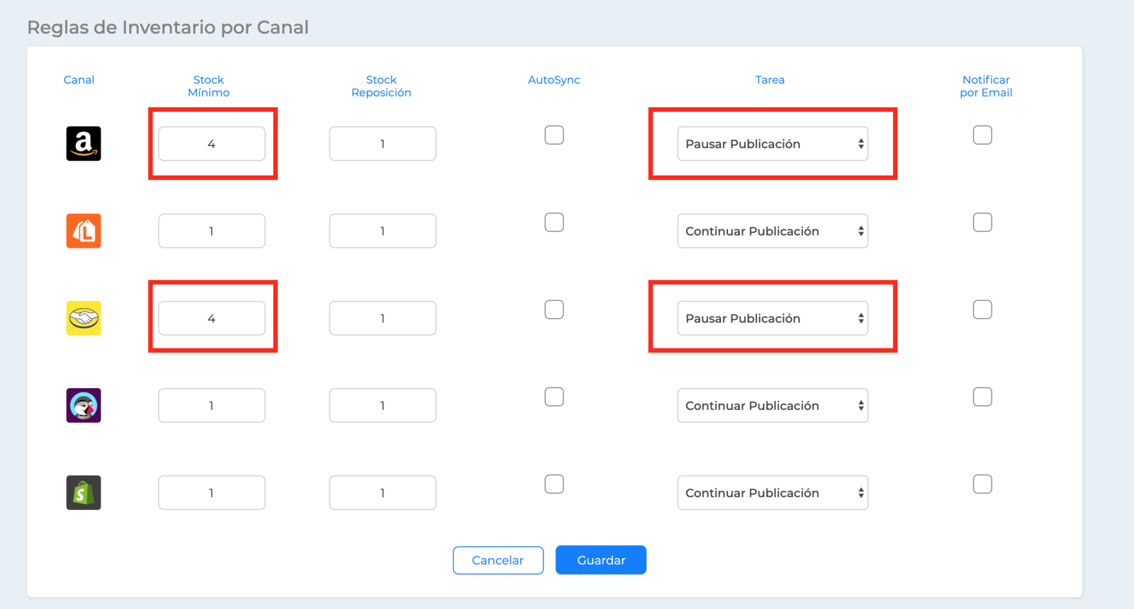Focus Shopify Stock Reposición field
1134x609 pixels.
point(383,492)
